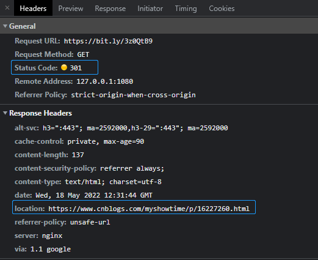Open the Response tab
318x260 pixels.
coord(110,9)
